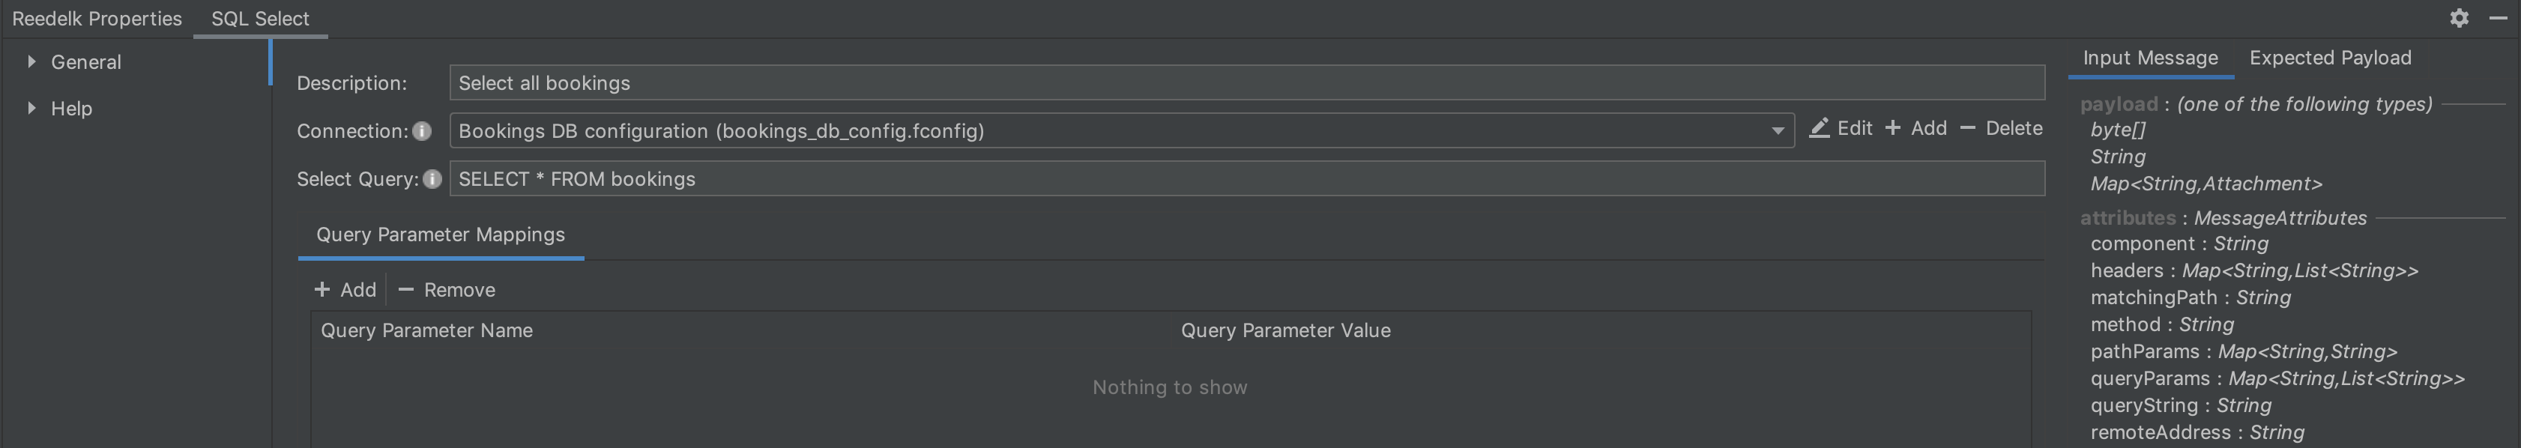
Task: Click the Query Parameter Name column header
Action: (426, 330)
